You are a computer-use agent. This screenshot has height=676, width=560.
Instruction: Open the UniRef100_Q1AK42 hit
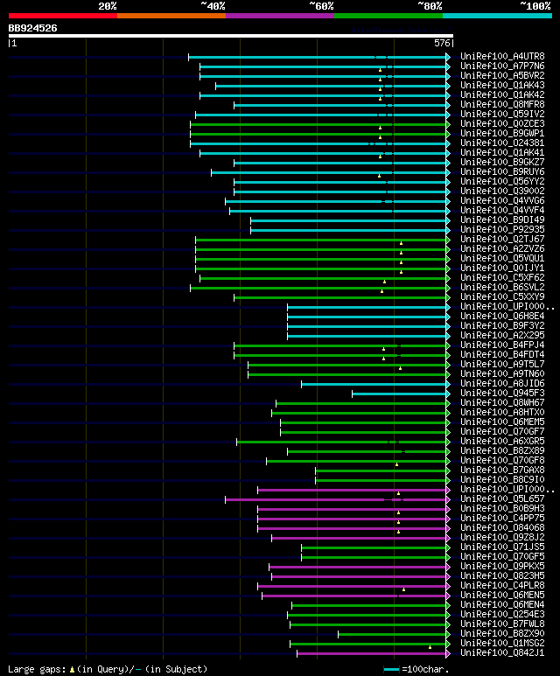(502, 94)
